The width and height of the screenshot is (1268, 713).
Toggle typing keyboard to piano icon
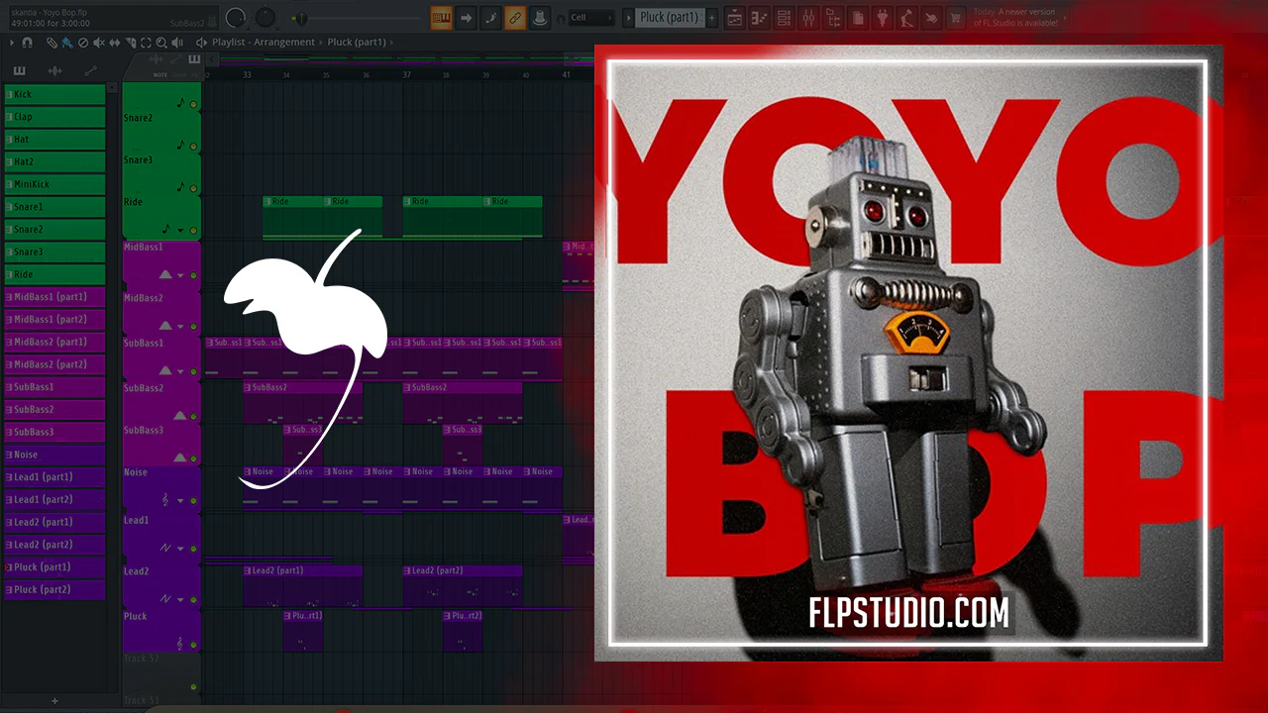click(x=442, y=18)
